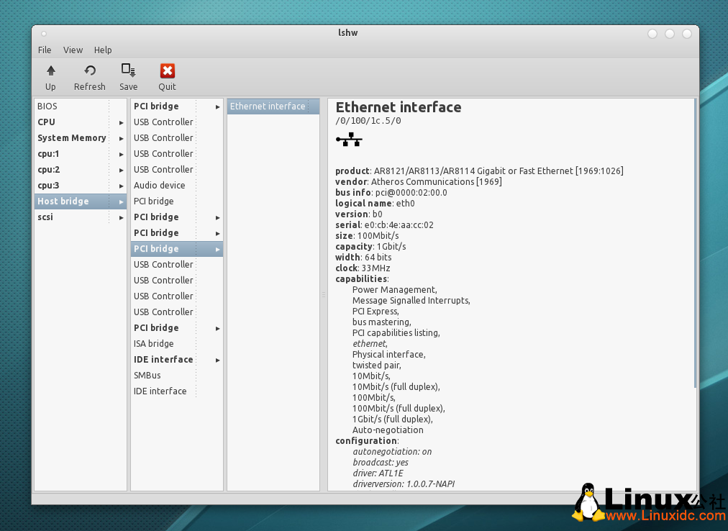Expand the CPU entry arrow
The image size is (728, 531).
(x=121, y=122)
